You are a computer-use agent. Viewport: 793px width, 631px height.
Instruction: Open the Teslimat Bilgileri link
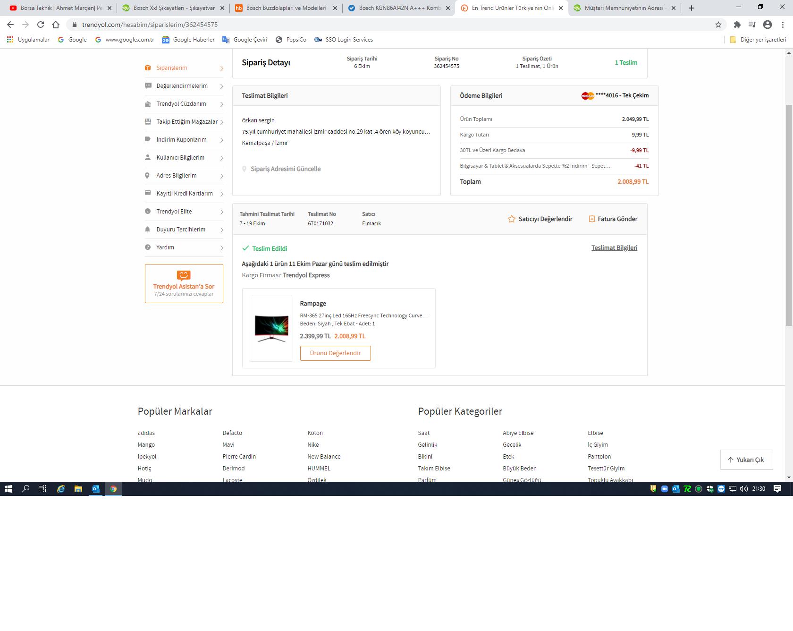pos(614,248)
